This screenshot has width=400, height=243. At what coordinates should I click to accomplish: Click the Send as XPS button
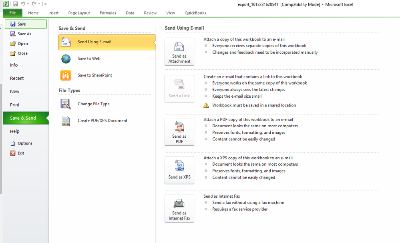179,170
